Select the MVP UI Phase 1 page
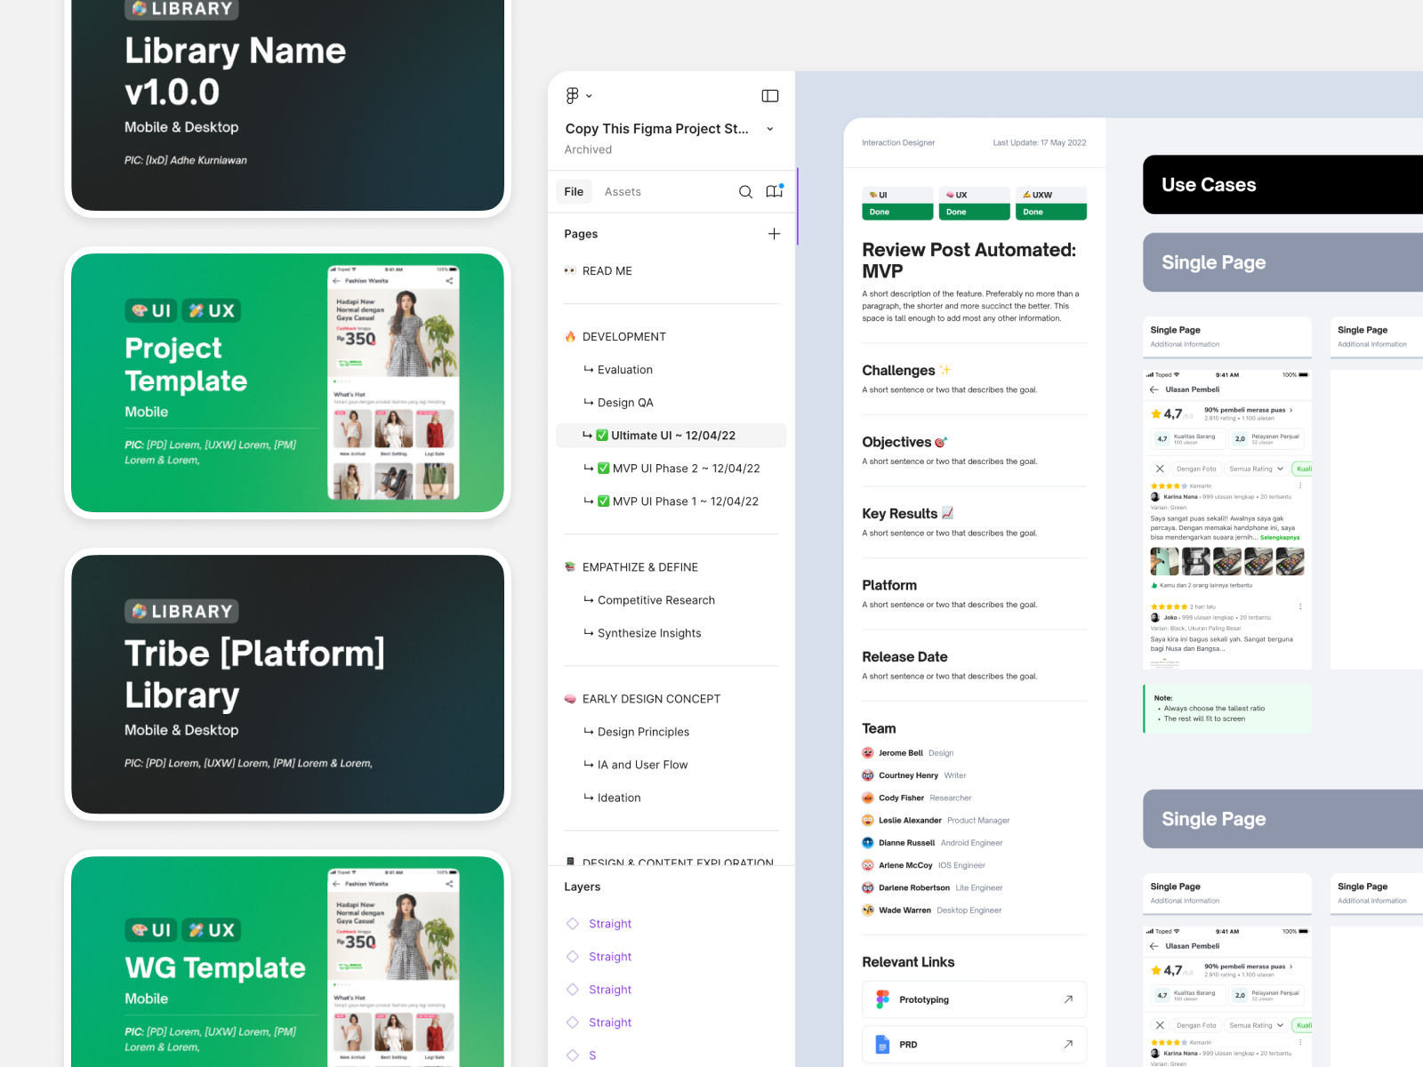 pyautogui.click(x=679, y=501)
